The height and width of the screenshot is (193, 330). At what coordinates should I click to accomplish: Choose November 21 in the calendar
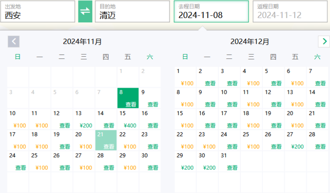click(x=106, y=140)
